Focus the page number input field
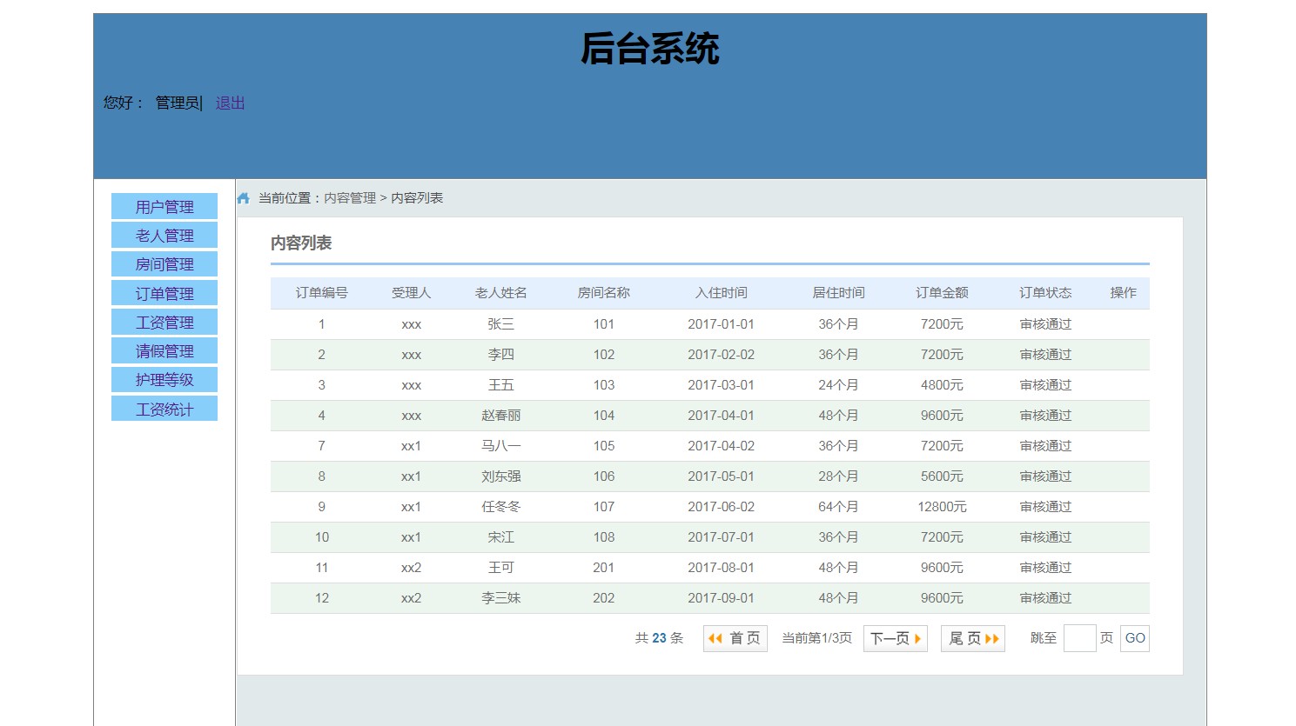Viewport: 1296px width, 726px height. point(1079,638)
